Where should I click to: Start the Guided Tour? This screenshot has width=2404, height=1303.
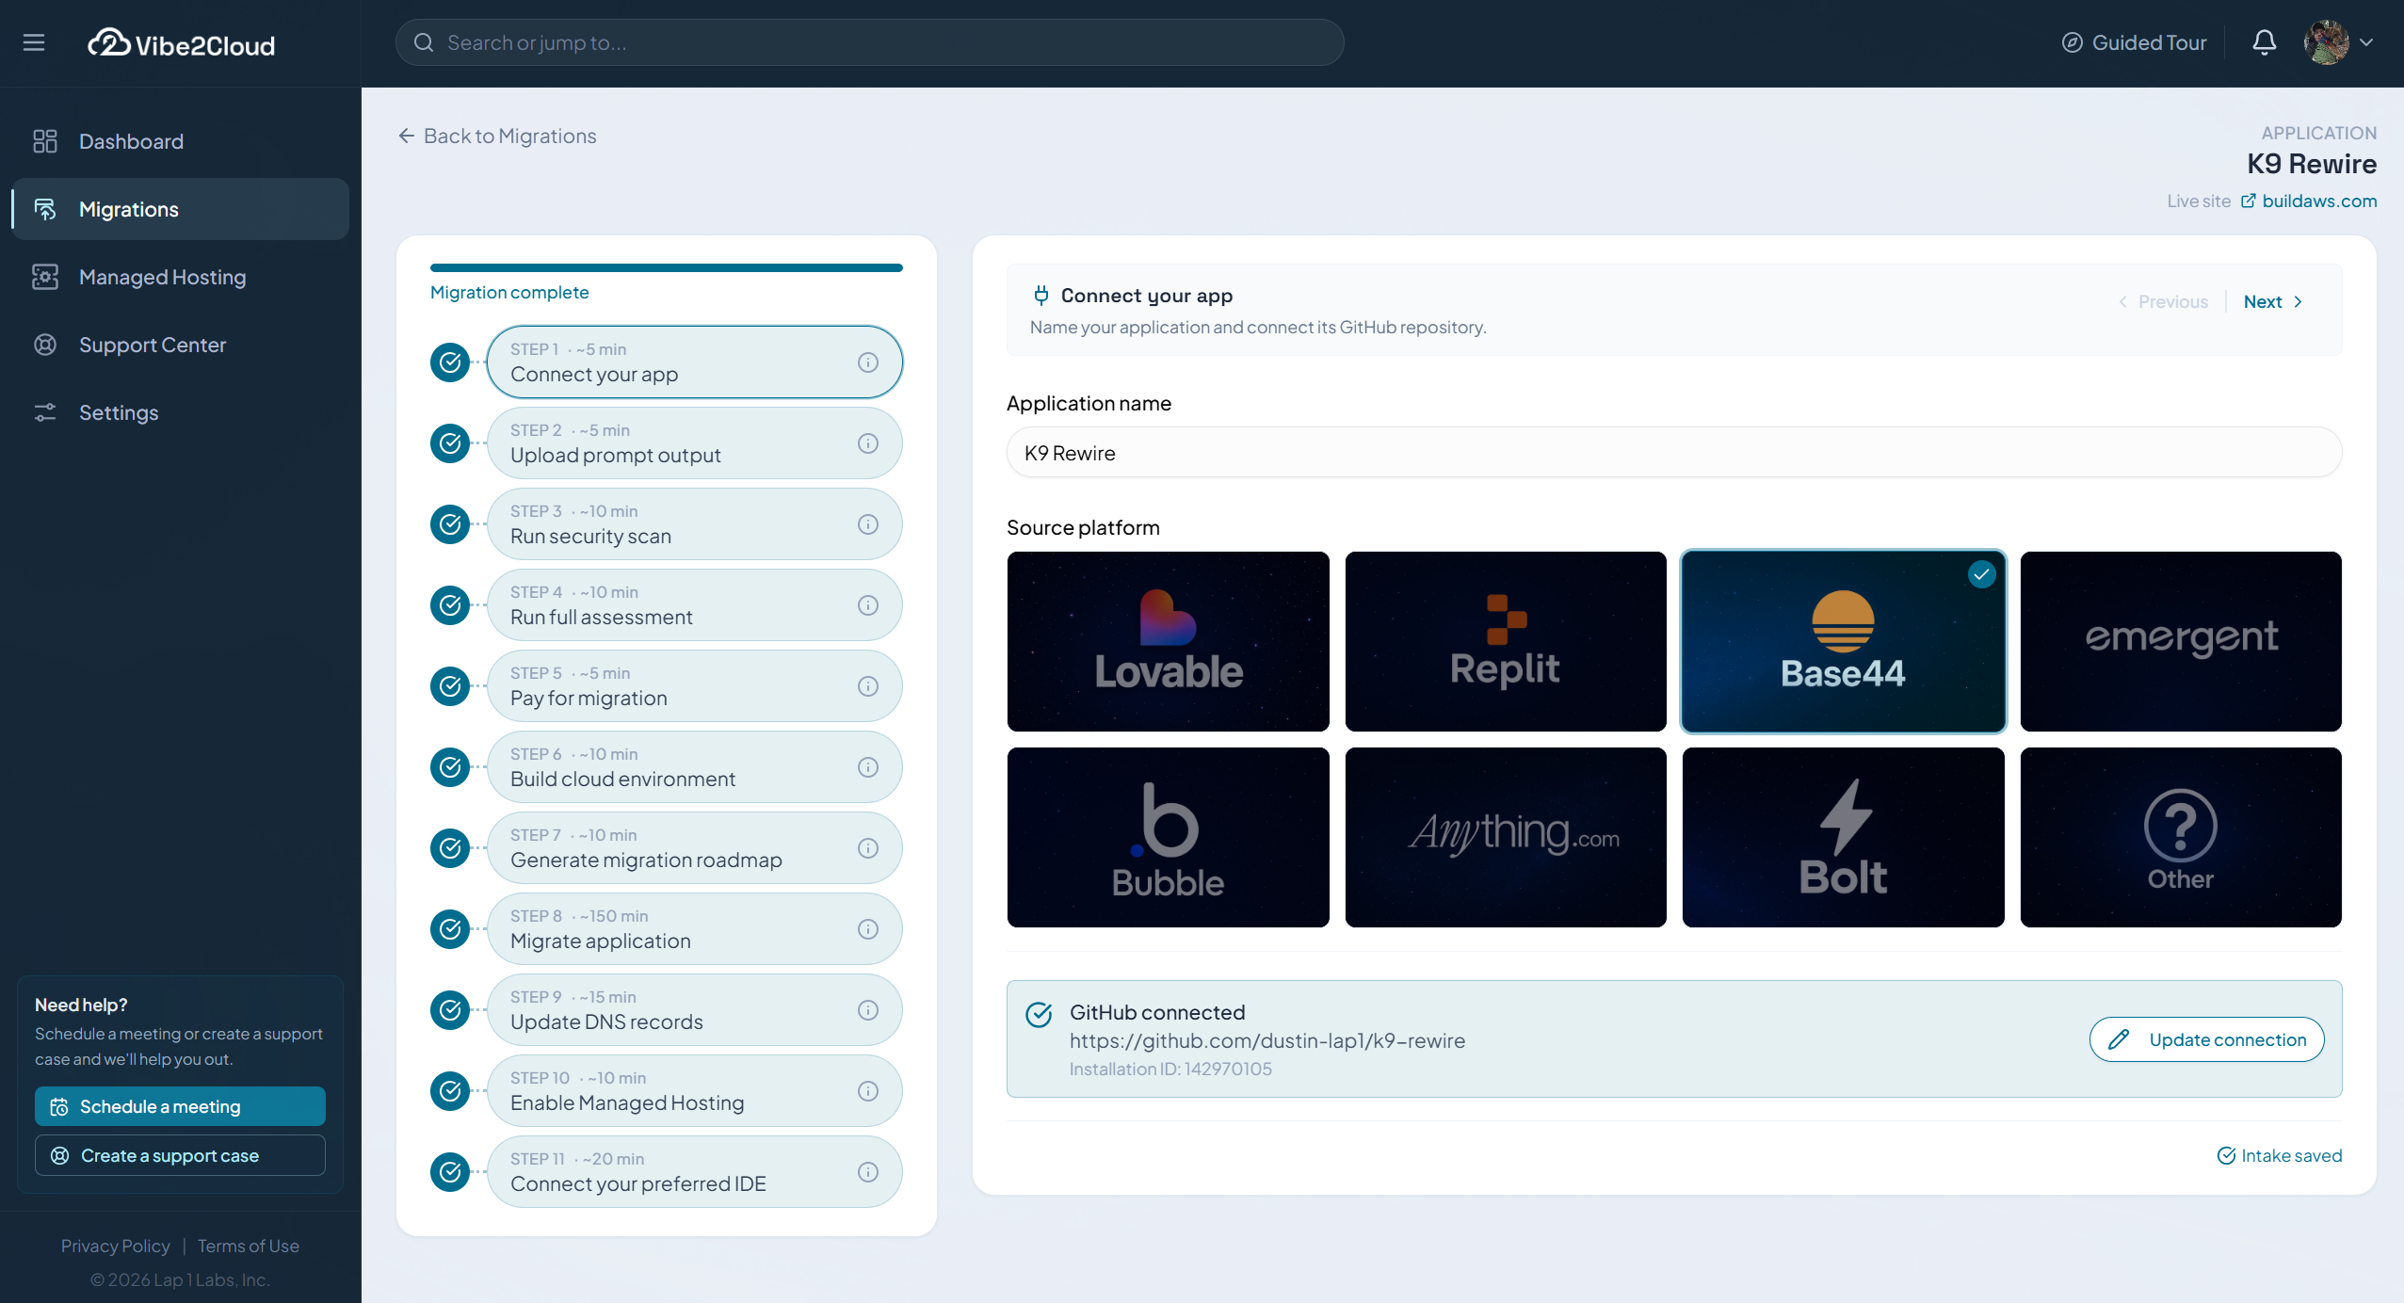[2134, 42]
